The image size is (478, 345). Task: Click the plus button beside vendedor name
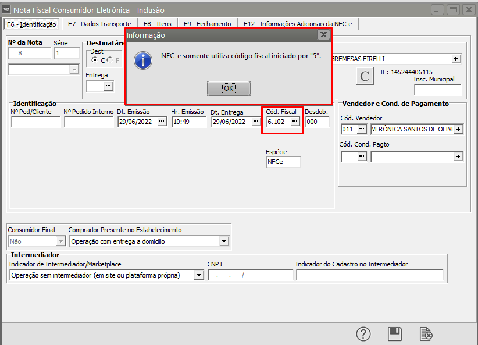[458, 129]
